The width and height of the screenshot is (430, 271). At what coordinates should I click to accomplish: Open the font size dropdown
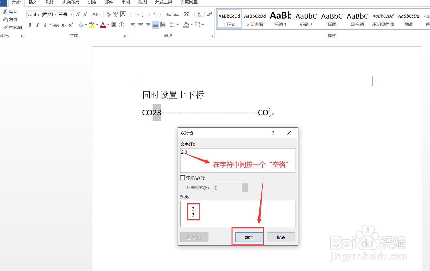72,14
